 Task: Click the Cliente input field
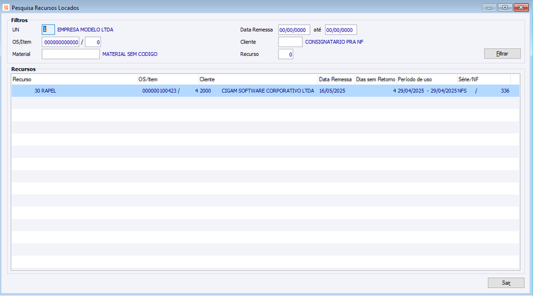coord(290,42)
